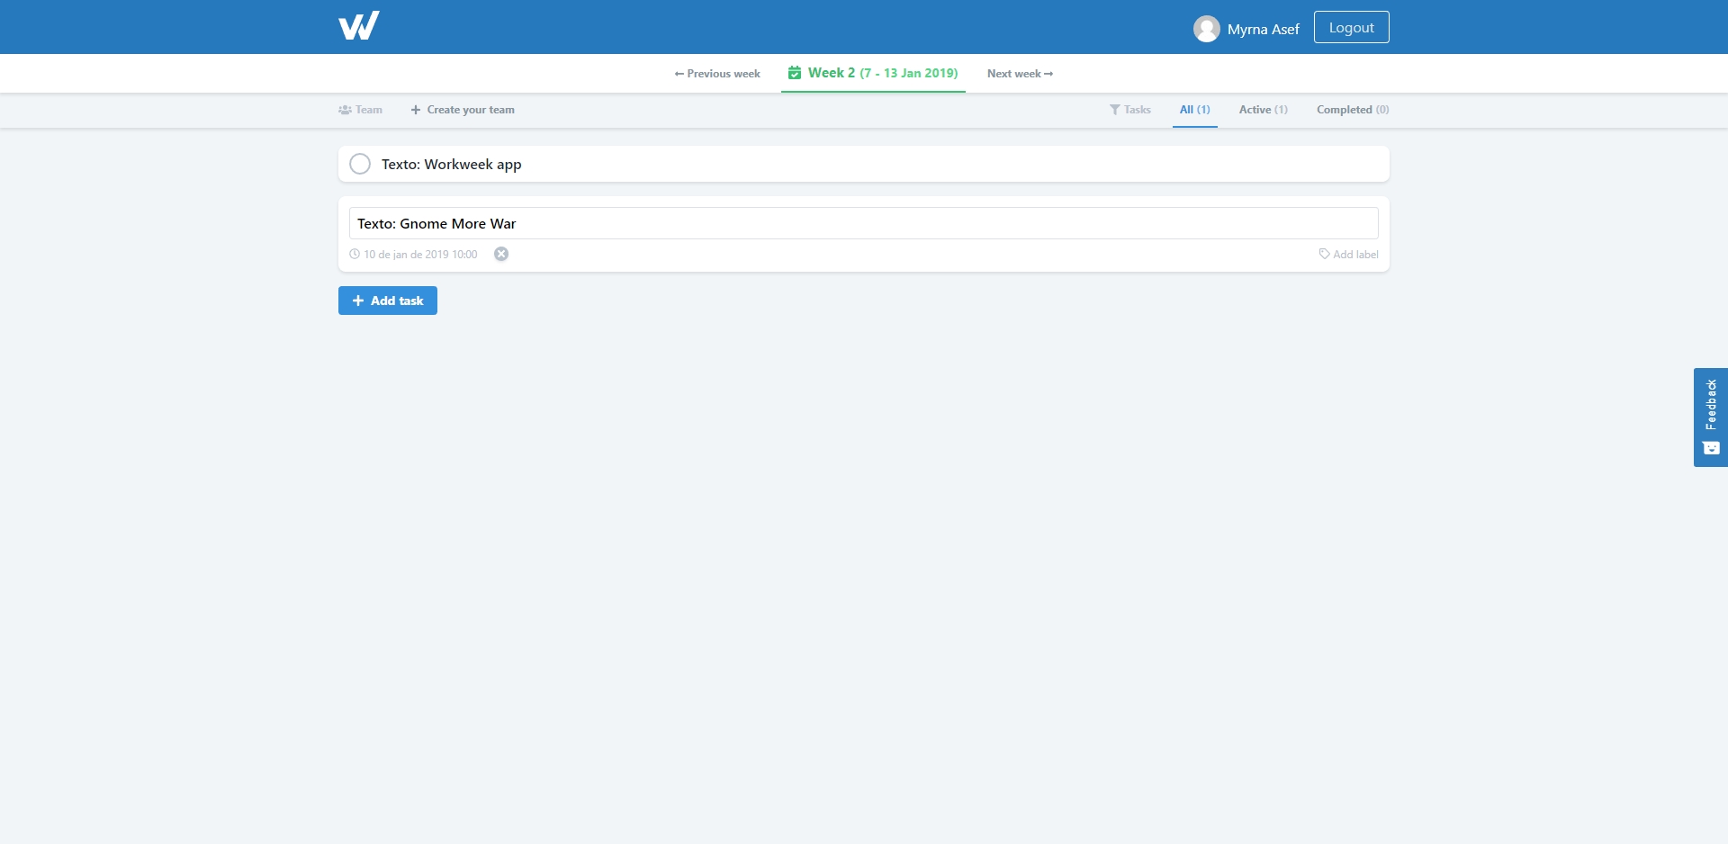1728x844 pixels.
Task: Switch to Completed tasks tab
Action: pyautogui.click(x=1352, y=110)
